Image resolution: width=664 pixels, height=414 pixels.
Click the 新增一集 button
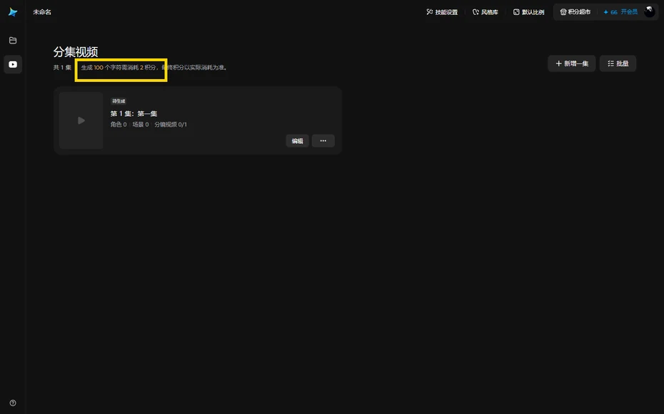[572, 63]
